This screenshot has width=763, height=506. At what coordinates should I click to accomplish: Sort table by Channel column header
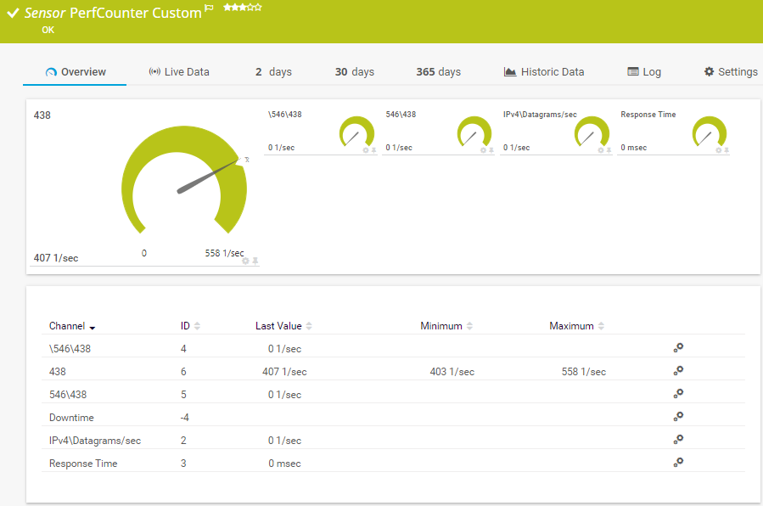pos(72,326)
